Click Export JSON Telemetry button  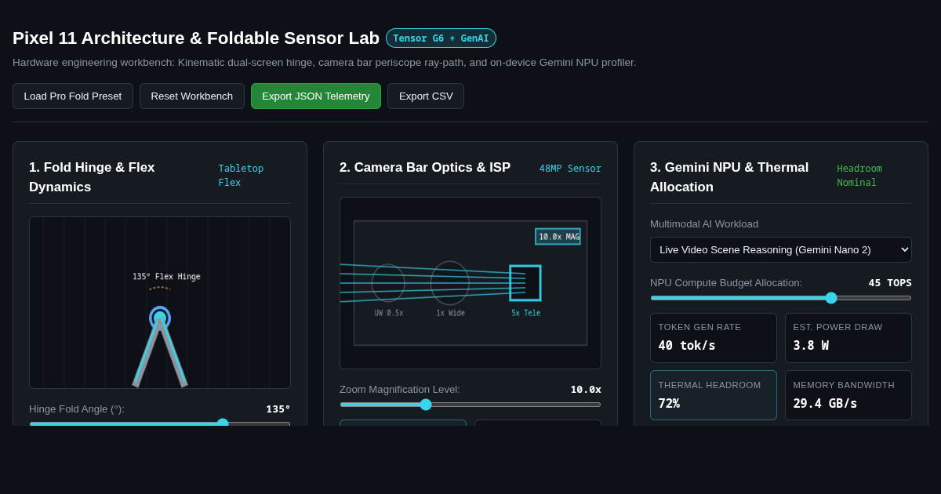pos(316,96)
